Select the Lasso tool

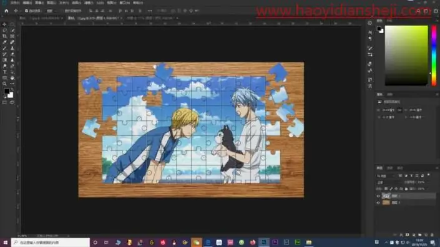tap(4, 31)
